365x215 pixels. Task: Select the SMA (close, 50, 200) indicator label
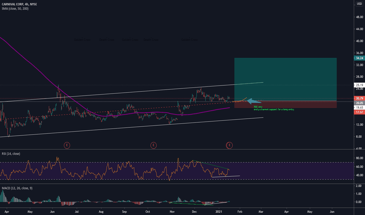pyautogui.click(x=15, y=9)
